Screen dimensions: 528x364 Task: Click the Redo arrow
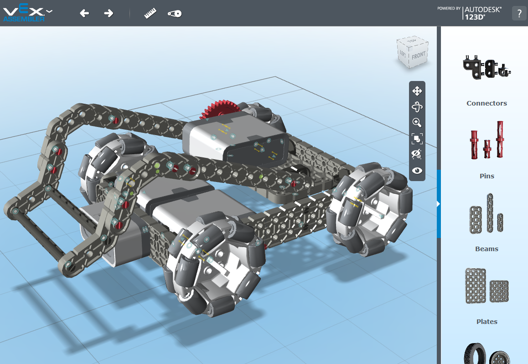(x=109, y=13)
